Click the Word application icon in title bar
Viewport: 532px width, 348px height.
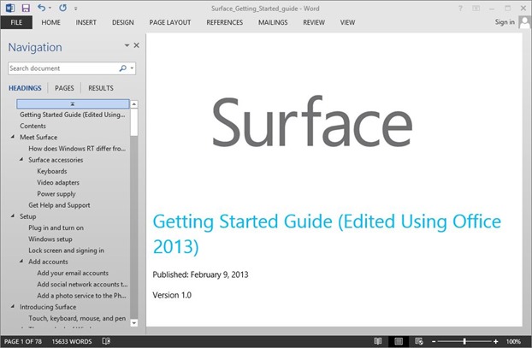click(x=10, y=8)
